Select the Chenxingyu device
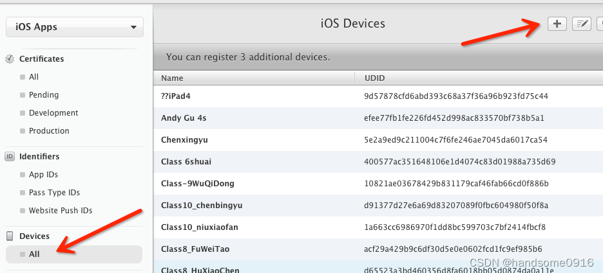The height and width of the screenshot is (273, 603). click(378, 140)
